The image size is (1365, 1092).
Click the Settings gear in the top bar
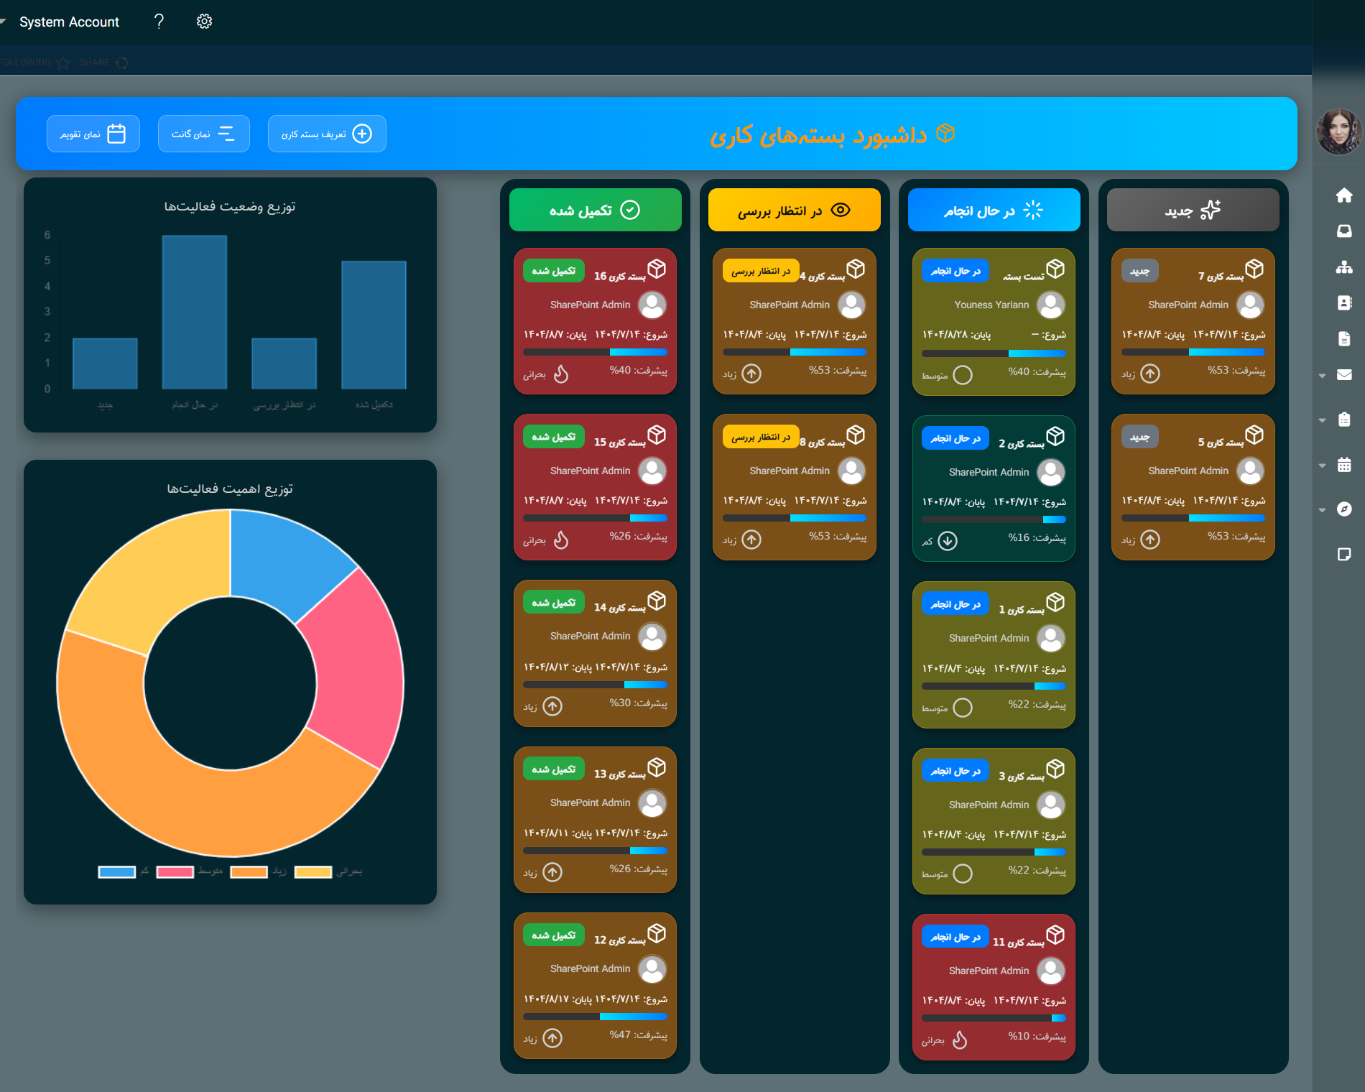[x=204, y=21]
